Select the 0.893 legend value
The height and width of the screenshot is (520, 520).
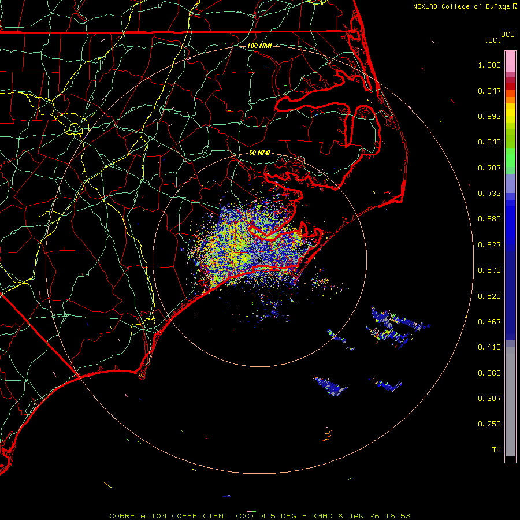489,116
